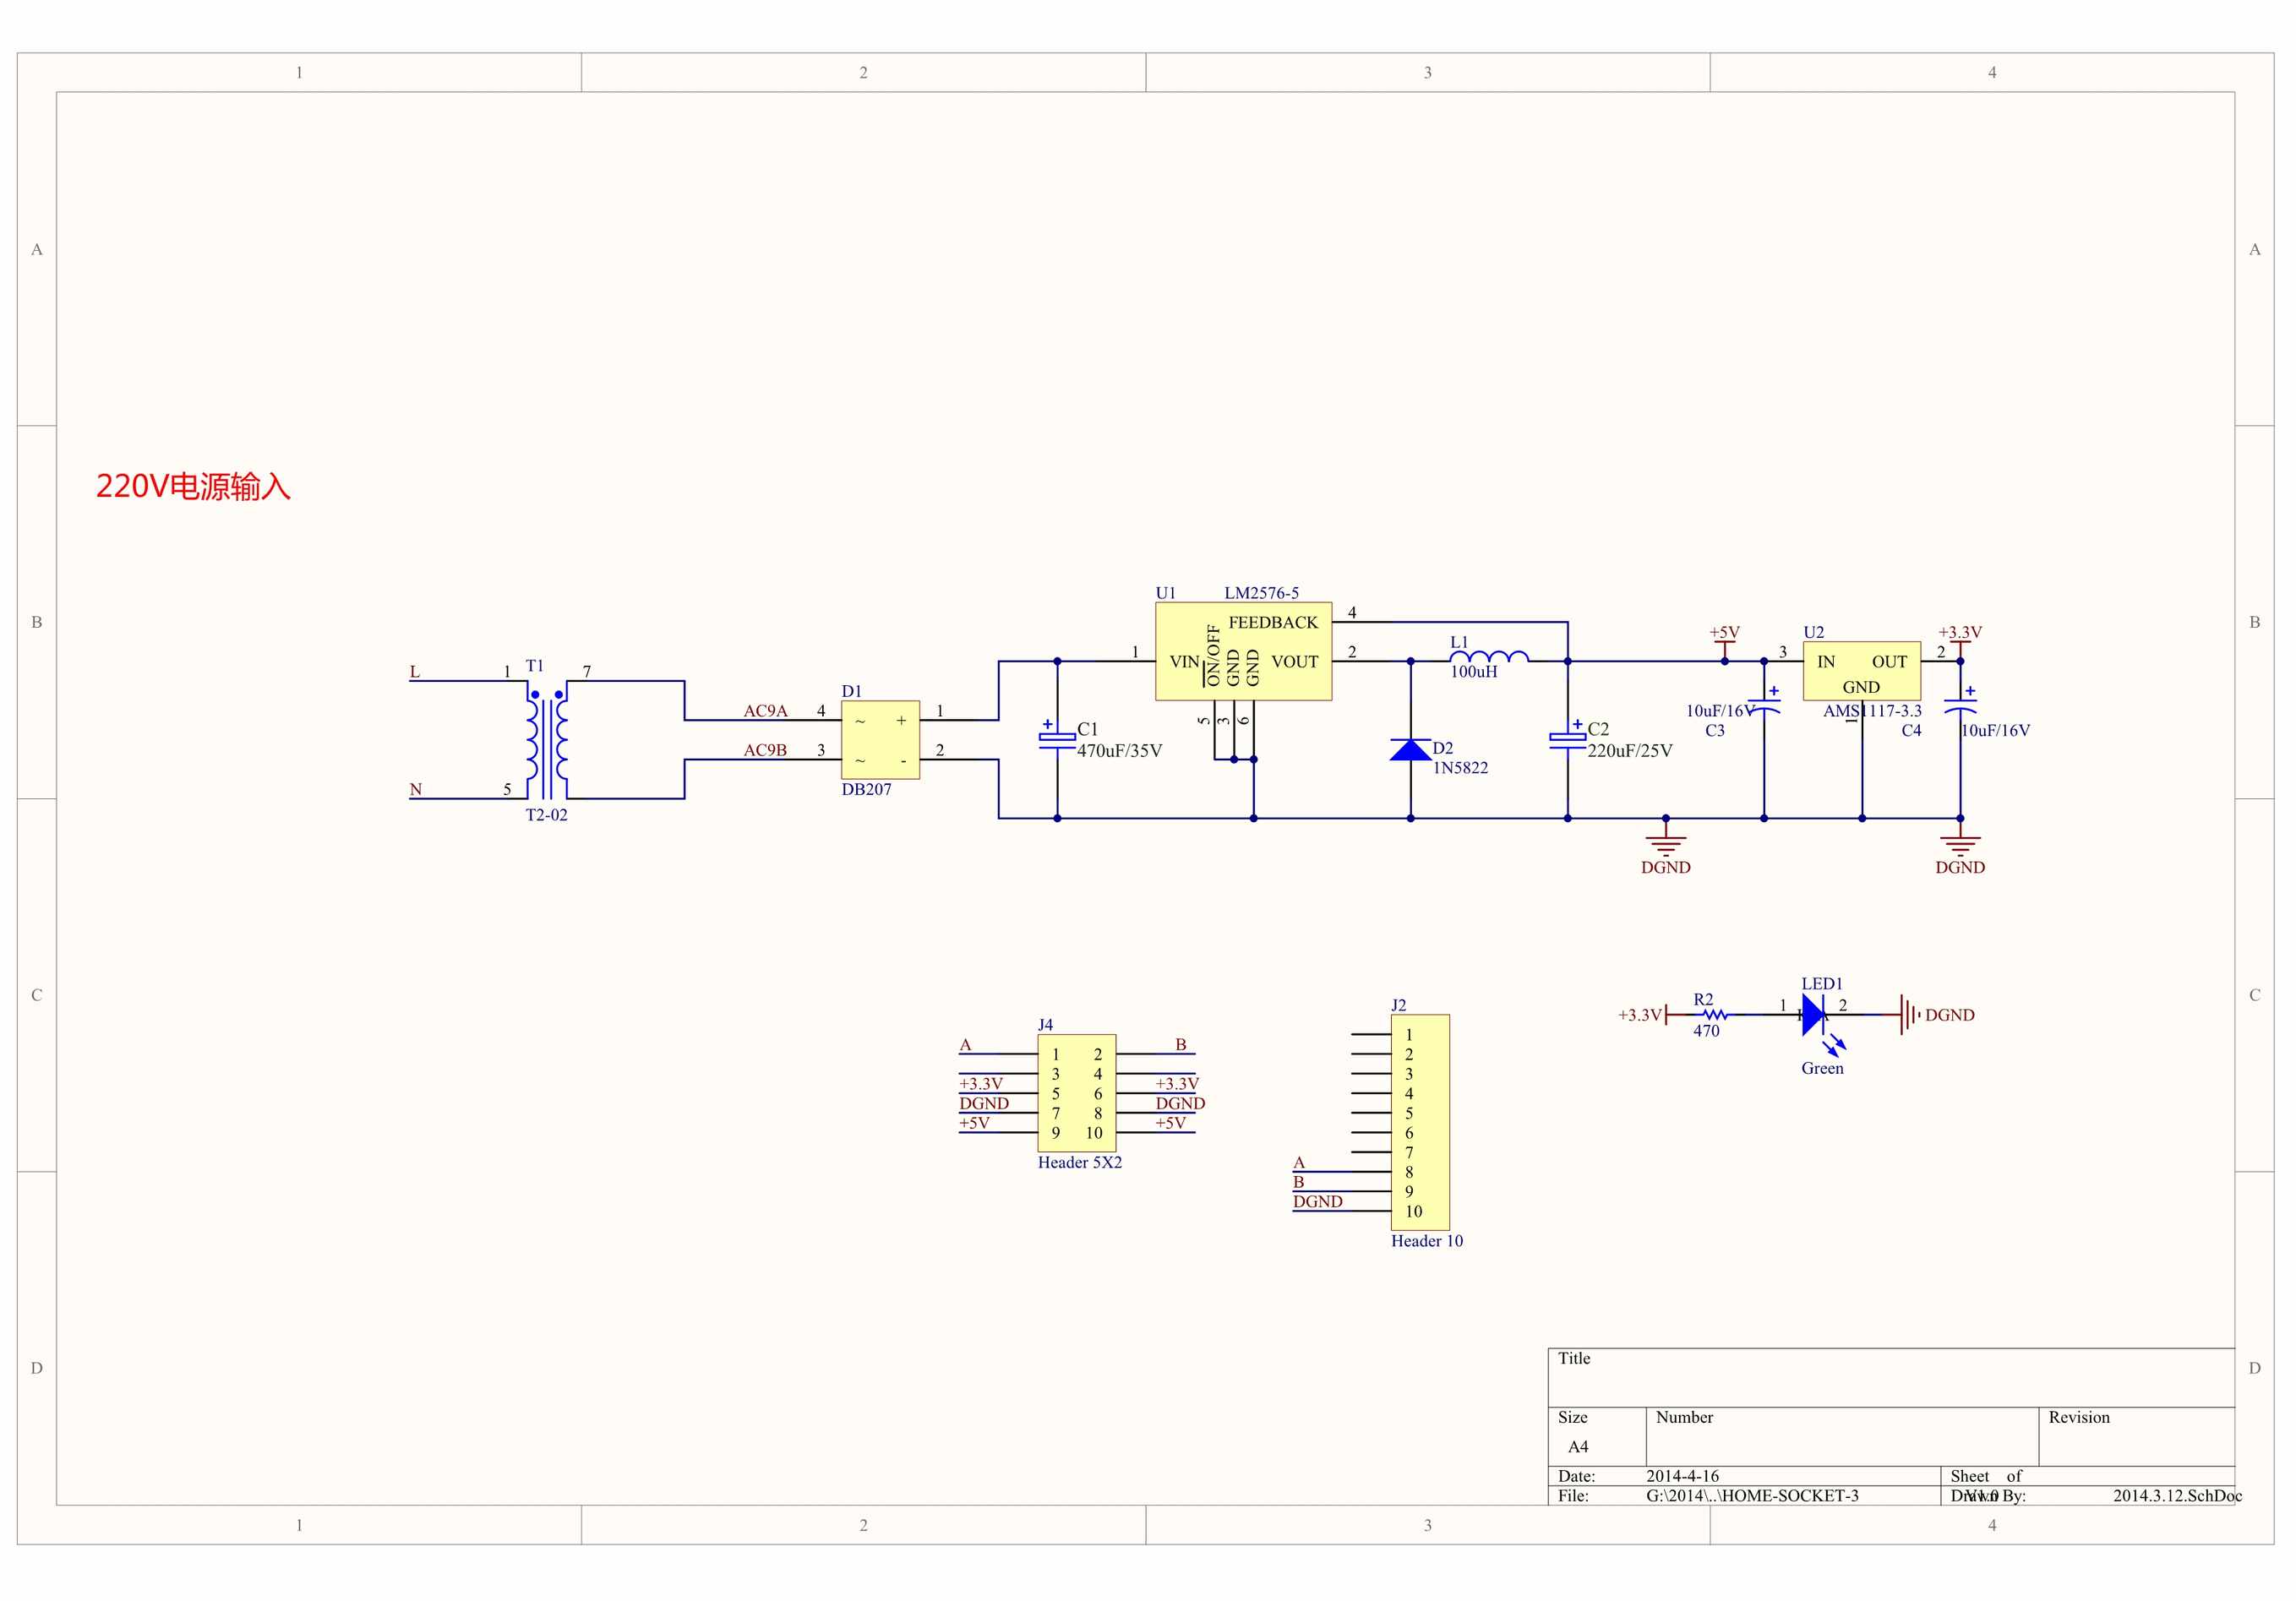Select the +3.3V power port at U2 output

1960,641
